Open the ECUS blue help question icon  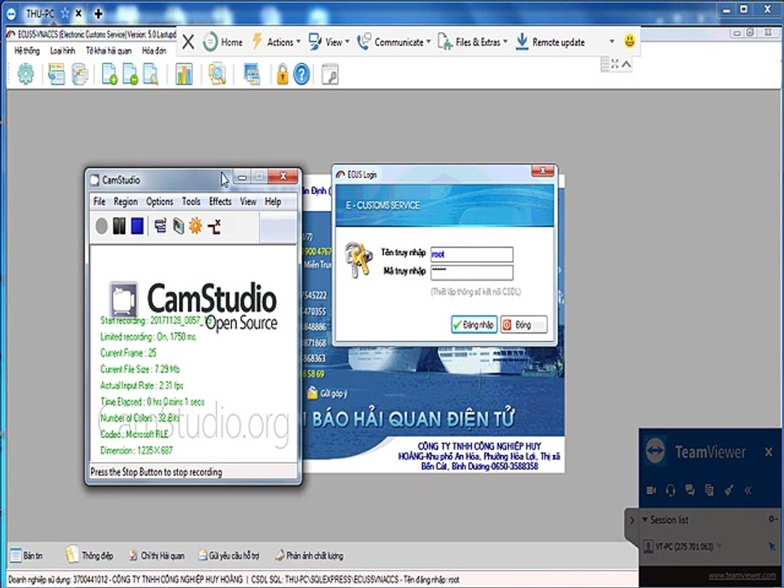tap(301, 74)
